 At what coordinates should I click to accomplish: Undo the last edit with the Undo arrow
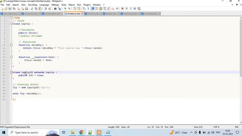[x=45, y=9]
